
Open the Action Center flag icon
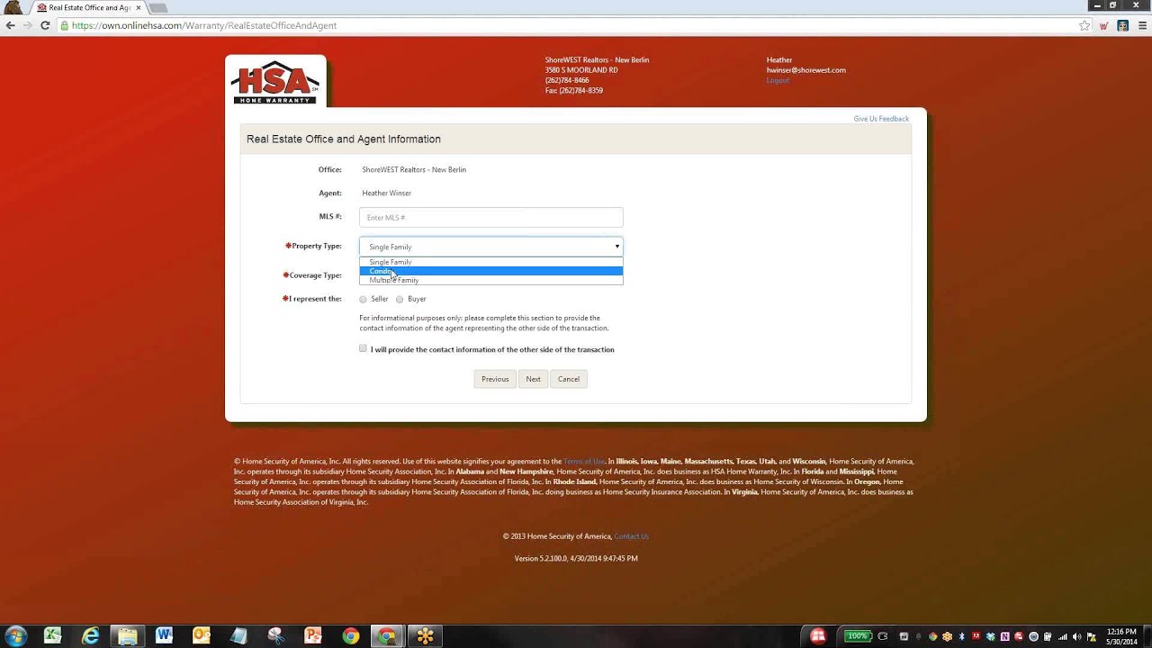pos(1093,636)
